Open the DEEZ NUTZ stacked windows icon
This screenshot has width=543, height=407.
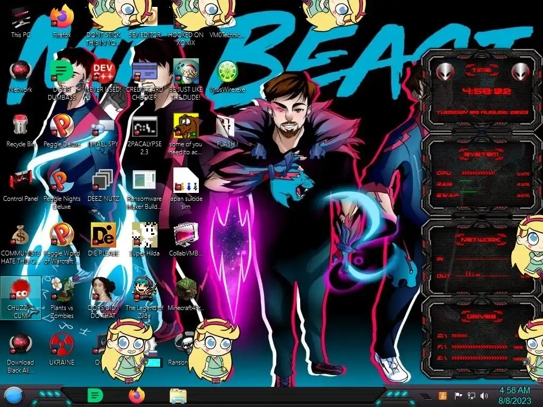click(103, 186)
